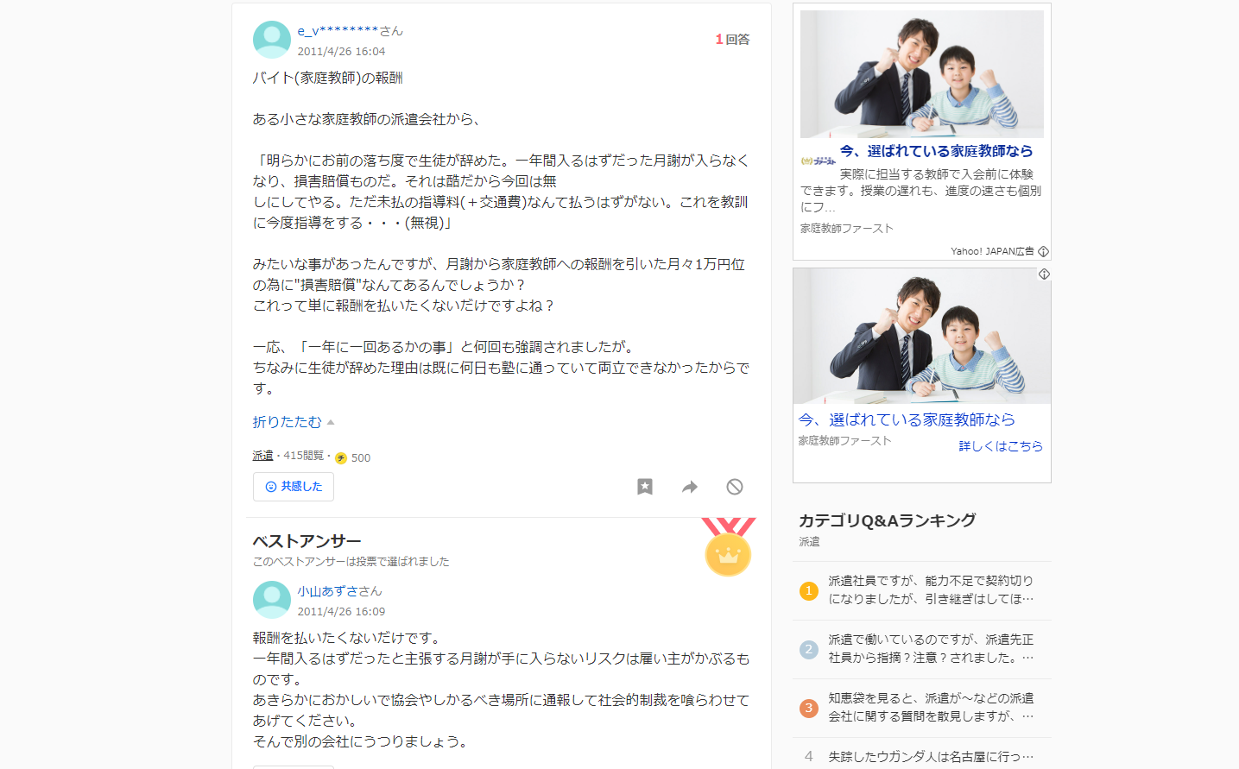This screenshot has width=1239, height=769.
Task: Click the best answer gold medal badge
Action: click(x=729, y=547)
